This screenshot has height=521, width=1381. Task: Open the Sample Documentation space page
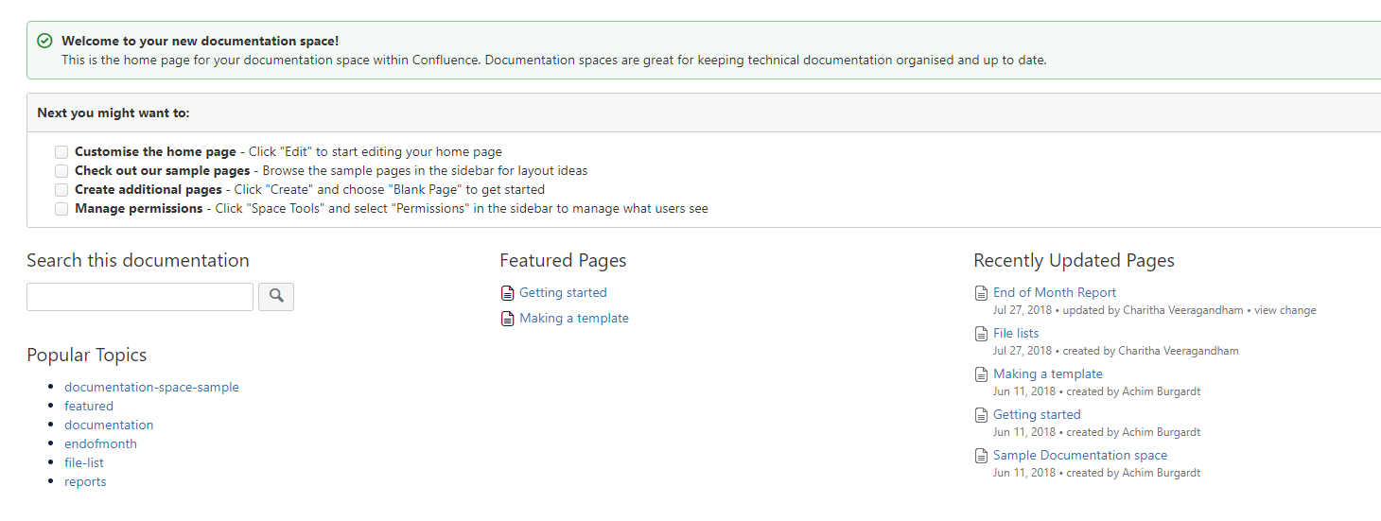[1080, 456]
